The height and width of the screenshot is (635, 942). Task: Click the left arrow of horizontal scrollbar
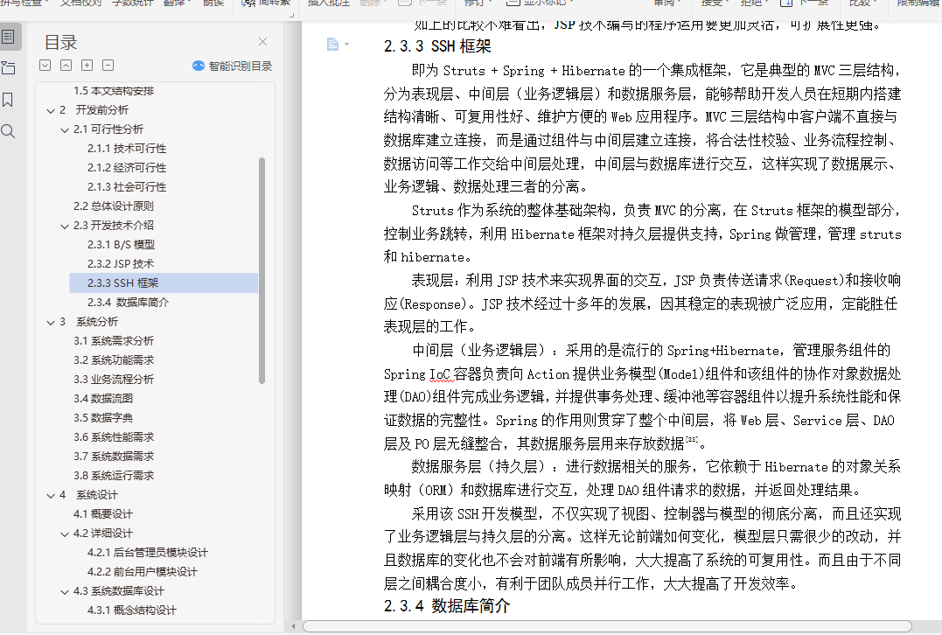(293, 626)
